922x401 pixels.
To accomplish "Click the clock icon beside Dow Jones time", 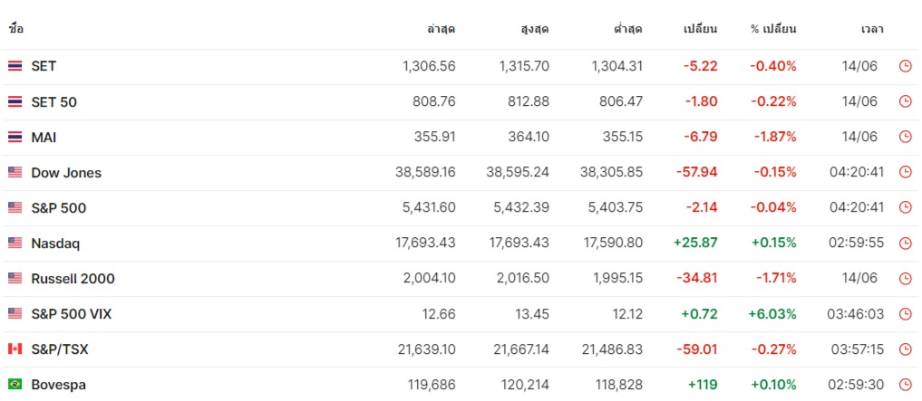I will pos(905,172).
